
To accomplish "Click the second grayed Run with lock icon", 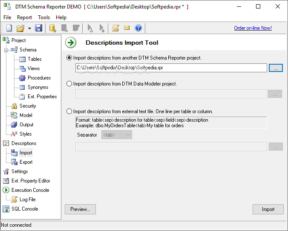I will point(102,28).
